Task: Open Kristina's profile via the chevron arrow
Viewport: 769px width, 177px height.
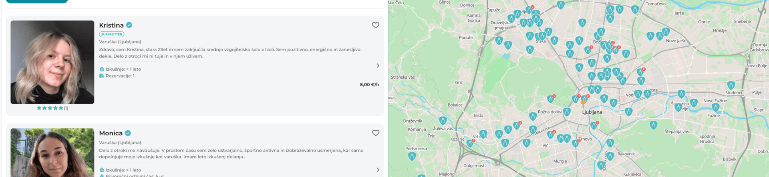Action: tap(378, 66)
